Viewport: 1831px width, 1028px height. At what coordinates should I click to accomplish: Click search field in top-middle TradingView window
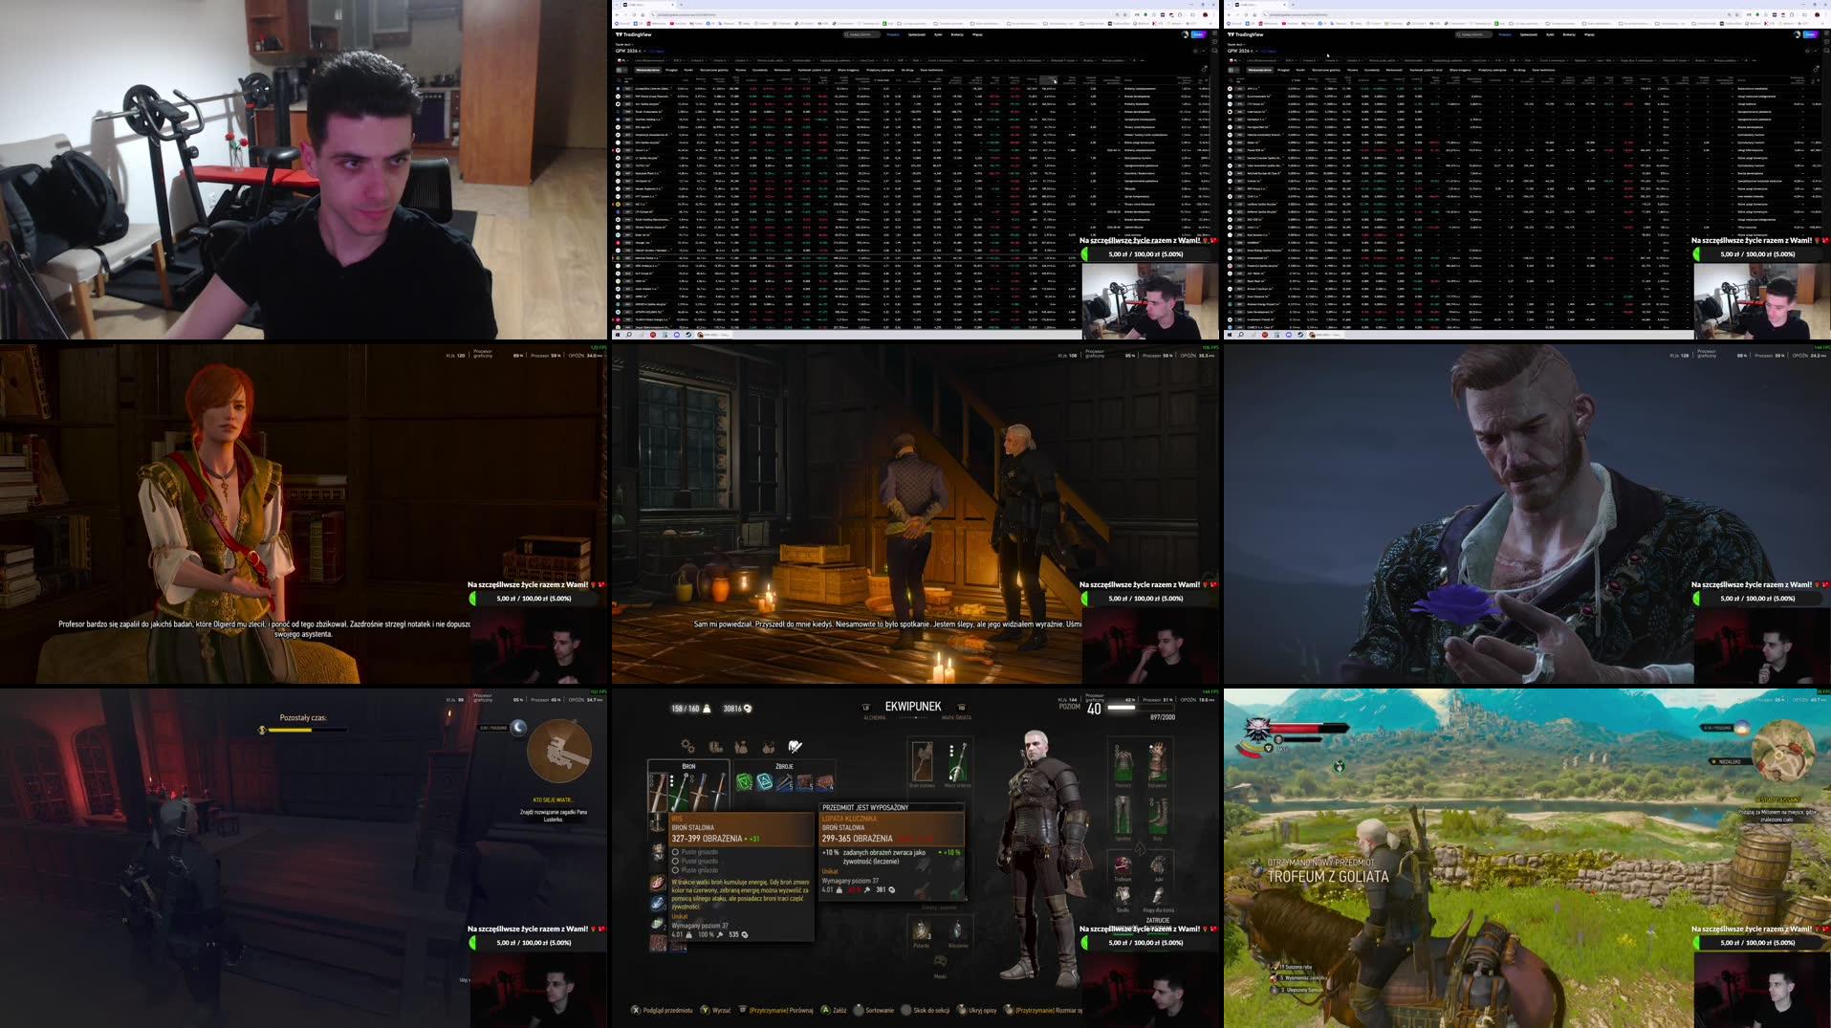(861, 34)
